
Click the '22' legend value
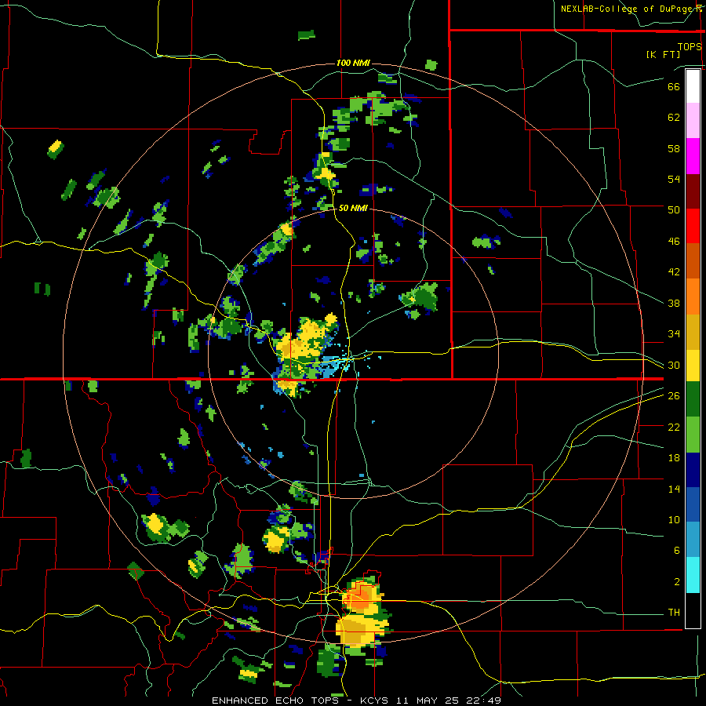coord(674,427)
